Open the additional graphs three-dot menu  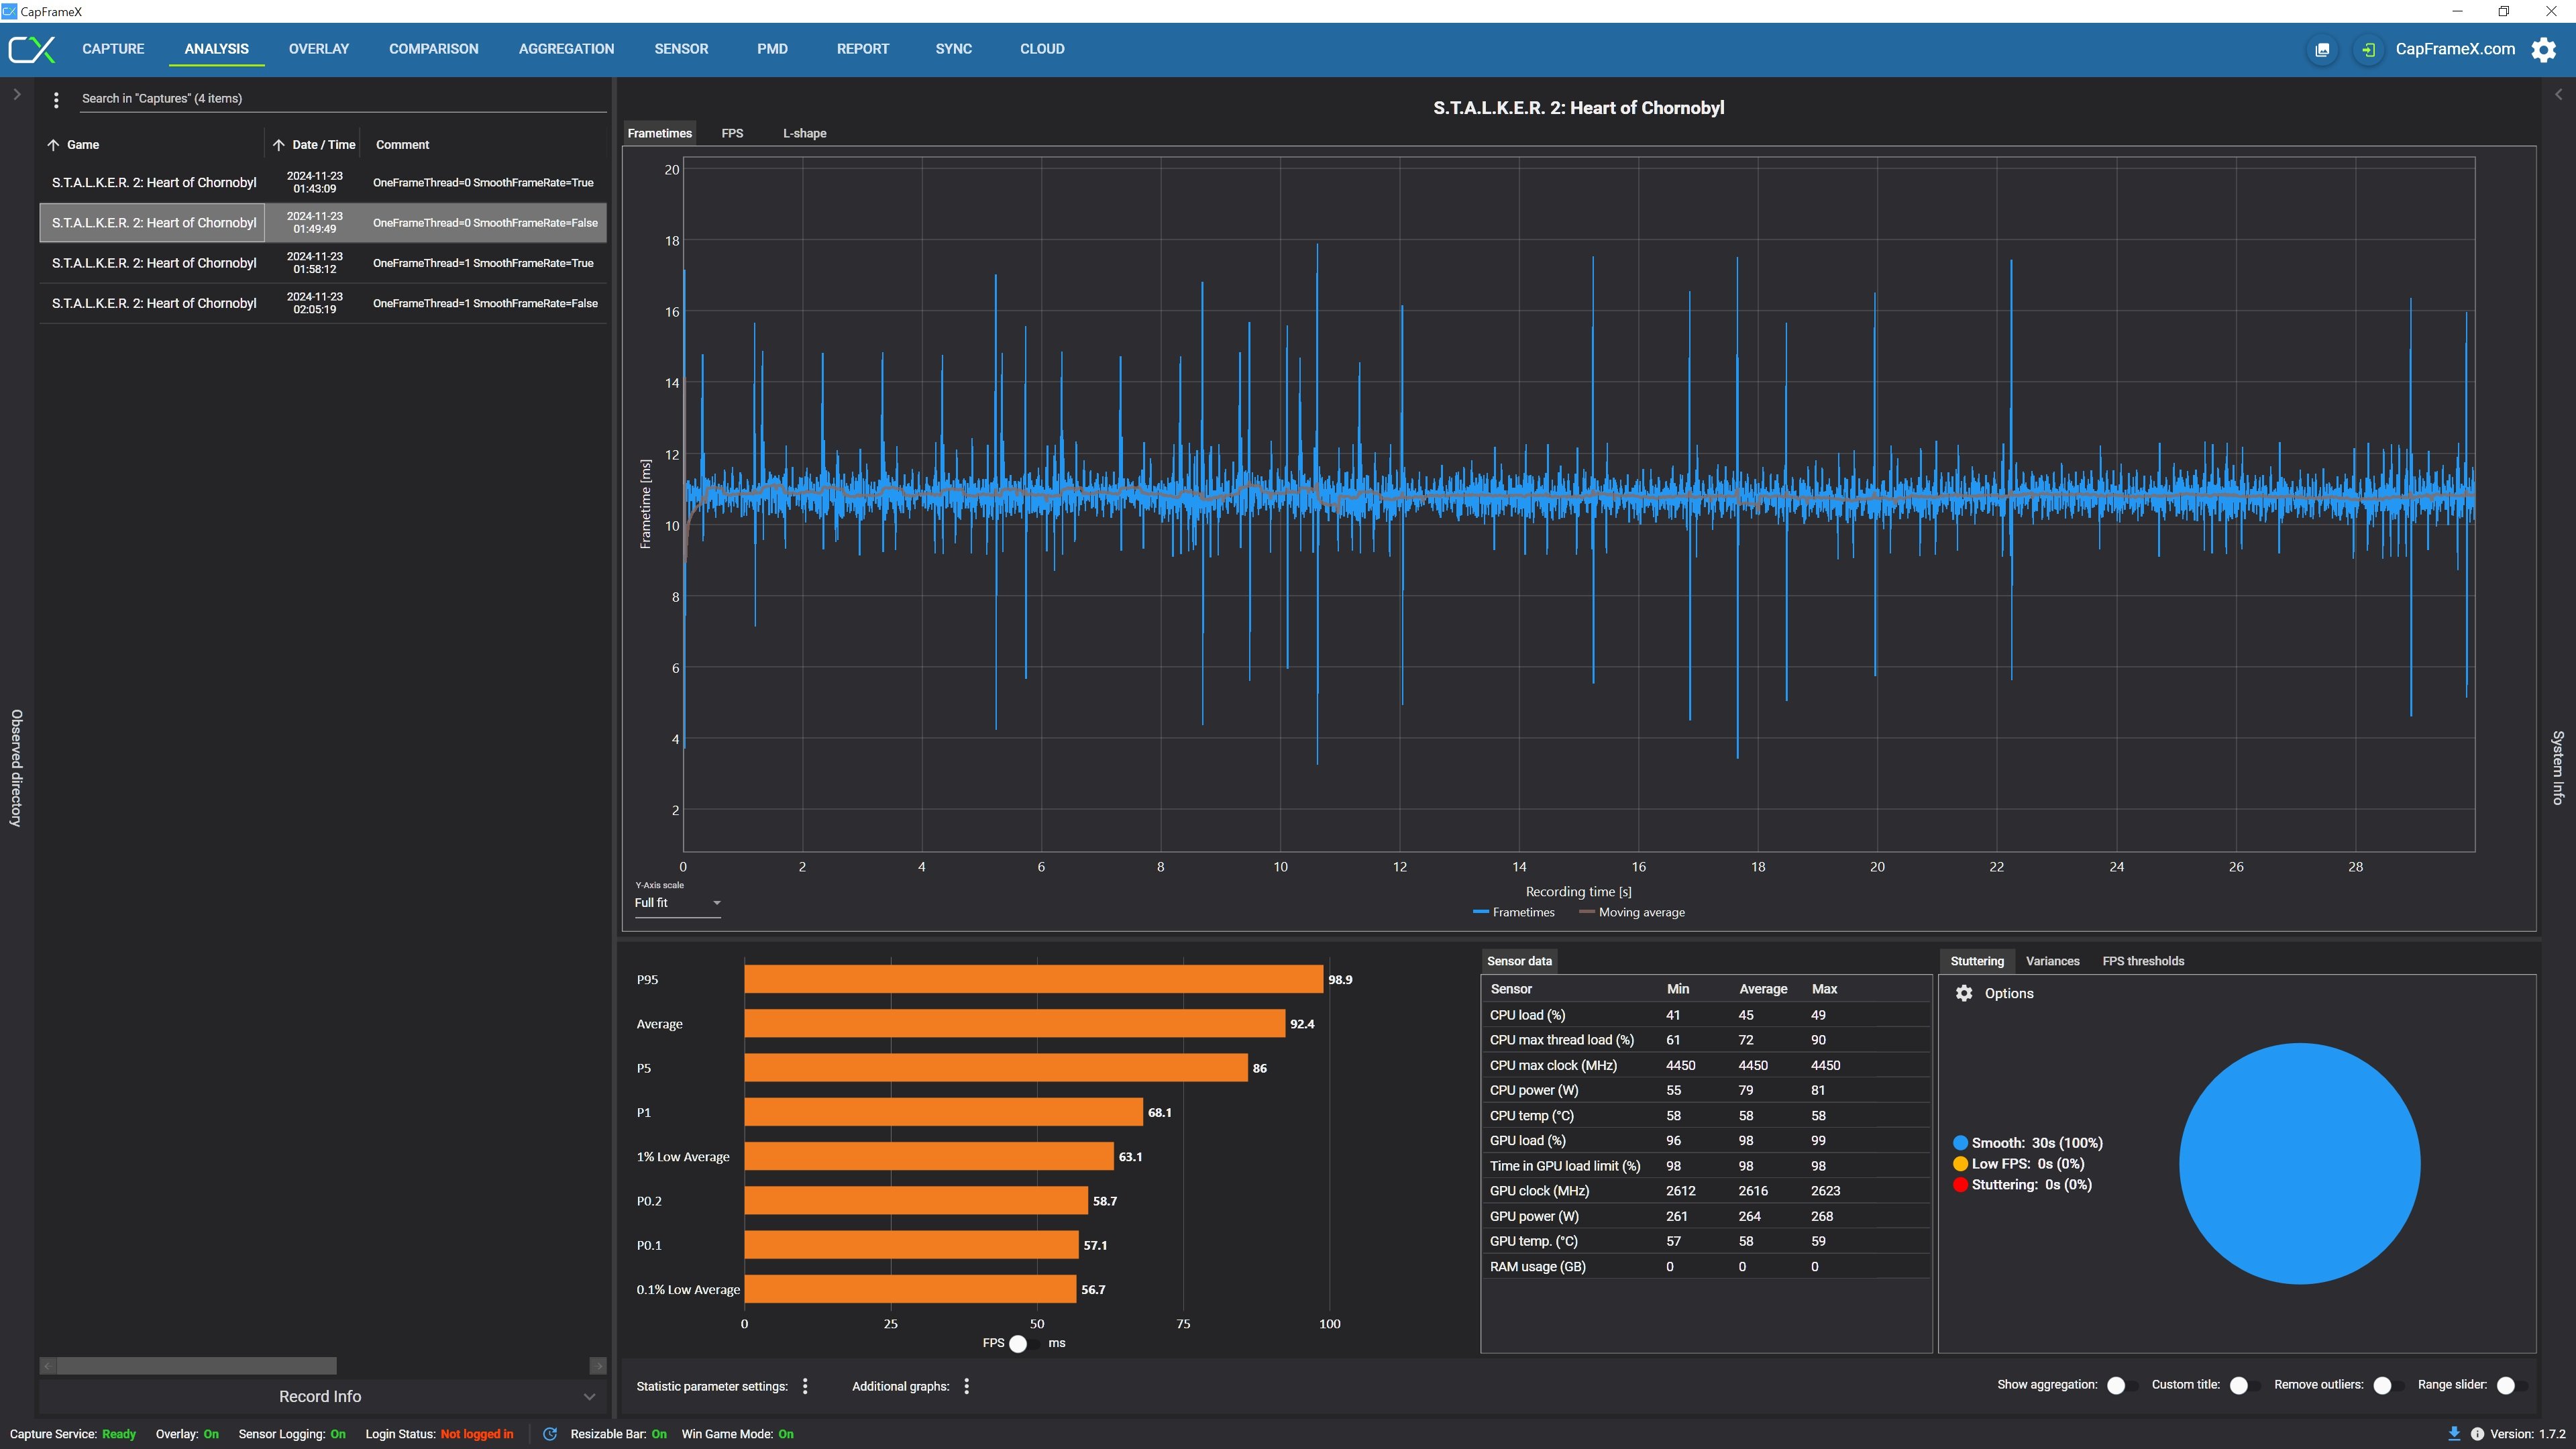tap(966, 1386)
